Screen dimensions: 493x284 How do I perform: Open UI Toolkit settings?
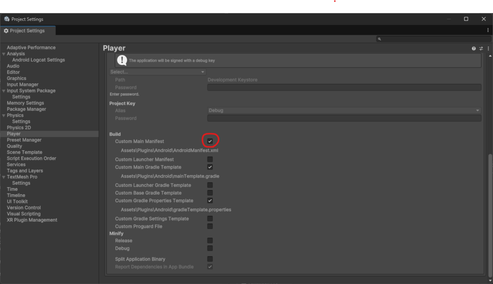point(17,202)
